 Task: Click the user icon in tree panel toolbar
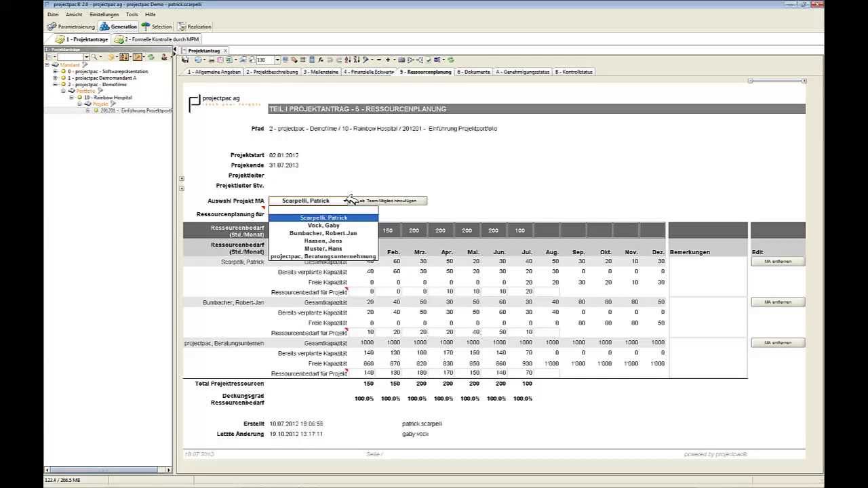pos(165,57)
